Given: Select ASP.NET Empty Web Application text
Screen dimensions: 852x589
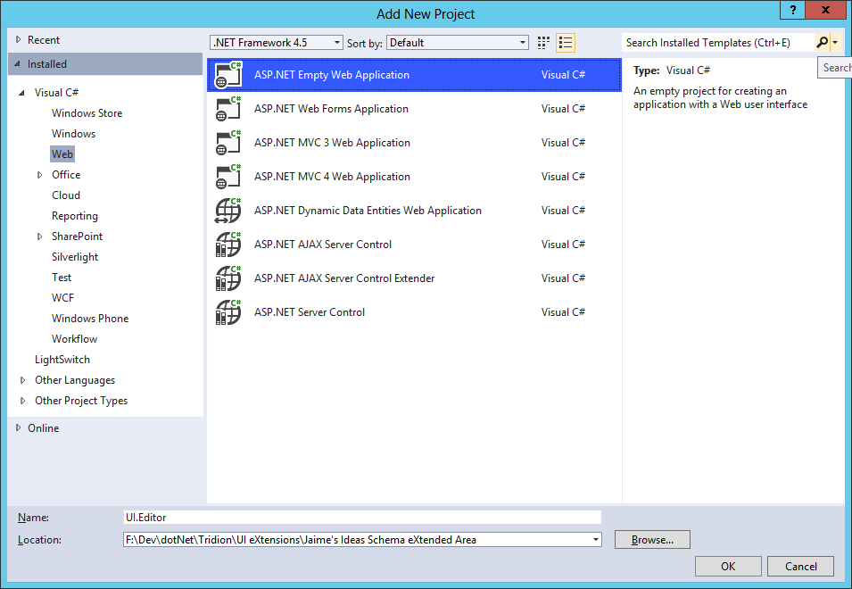Looking at the screenshot, I should click(x=332, y=75).
